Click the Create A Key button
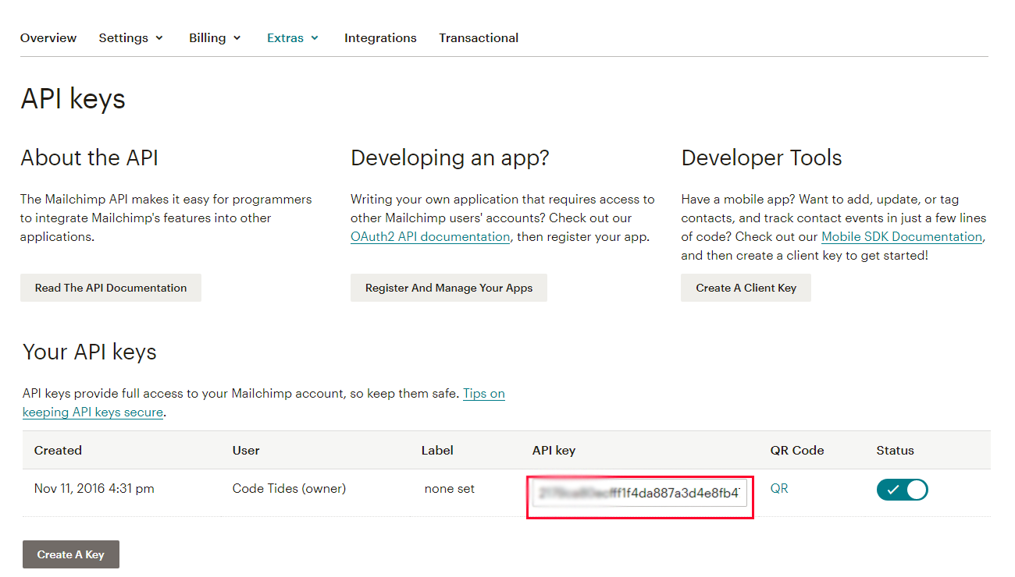1015x577 pixels. pos(71,554)
